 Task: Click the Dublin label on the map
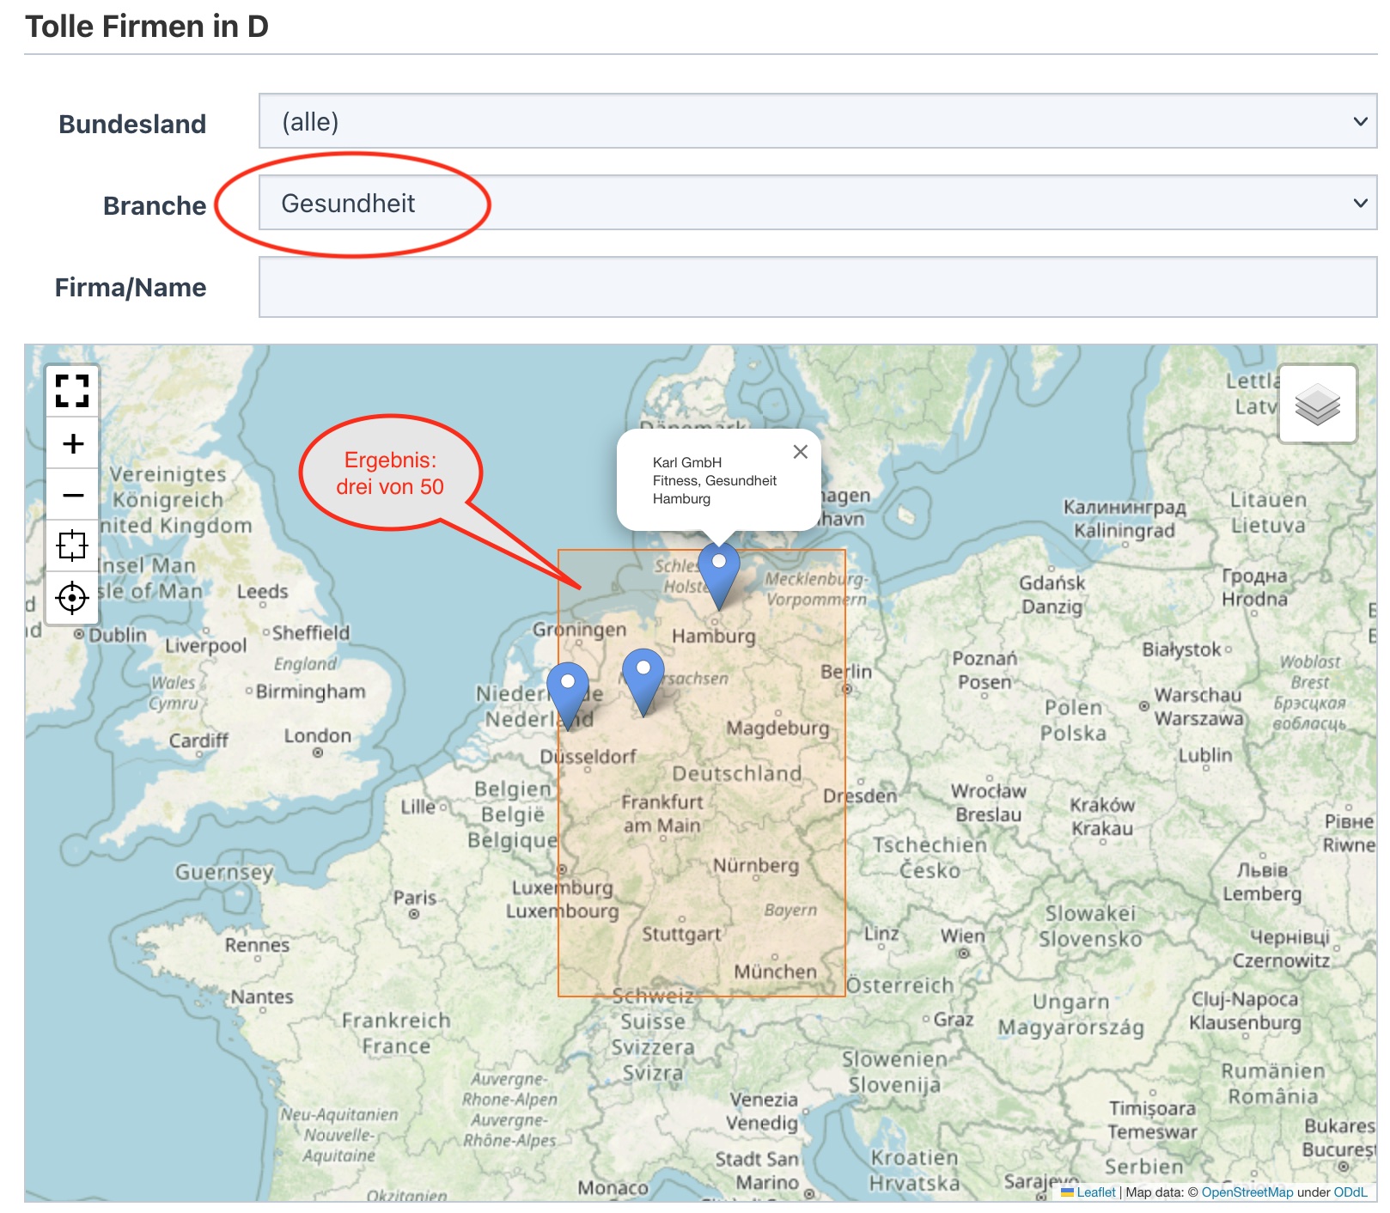118,635
